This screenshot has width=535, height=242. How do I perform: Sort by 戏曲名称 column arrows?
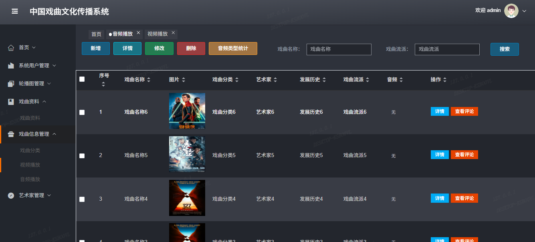click(x=149, y=80)
